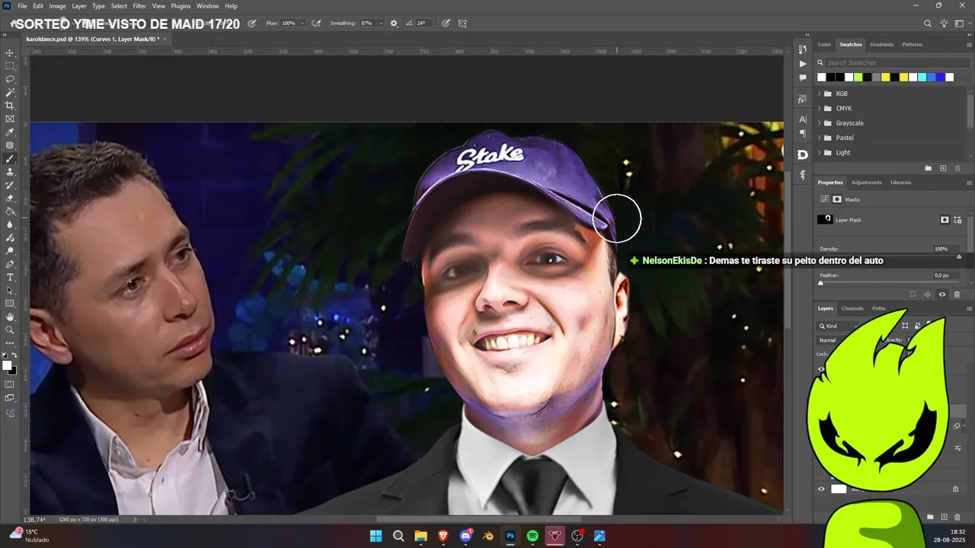The image size is (975, 548).
Task: Select the Crop tool
Action: coord(10,106)
